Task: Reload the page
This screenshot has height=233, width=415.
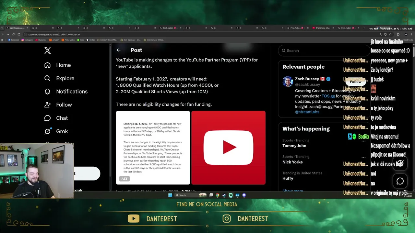Action: pyautogui.click(x=13, y=34)
